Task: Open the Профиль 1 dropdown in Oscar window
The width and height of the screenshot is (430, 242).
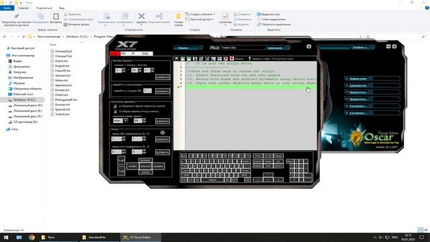Action: coord(363,47)
